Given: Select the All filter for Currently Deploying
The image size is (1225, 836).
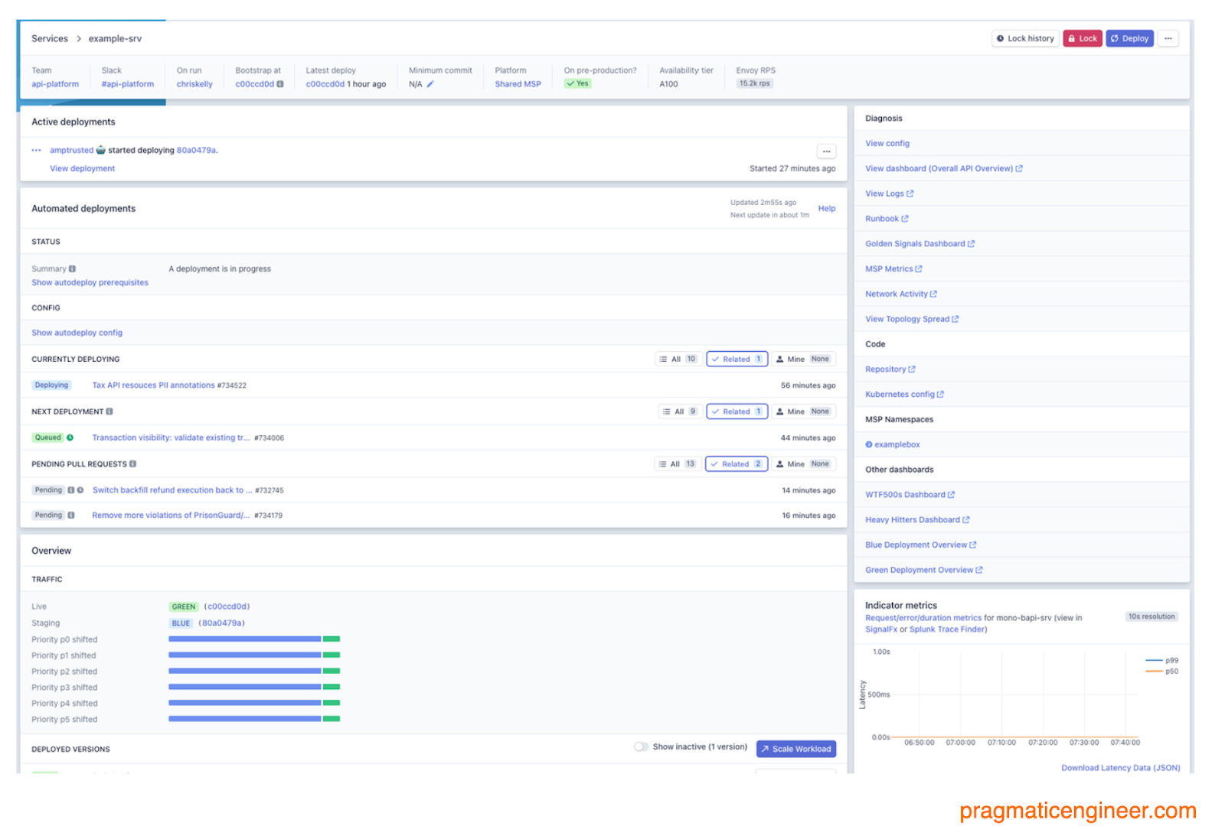Looking at the screenshot, I should [678, 358].
